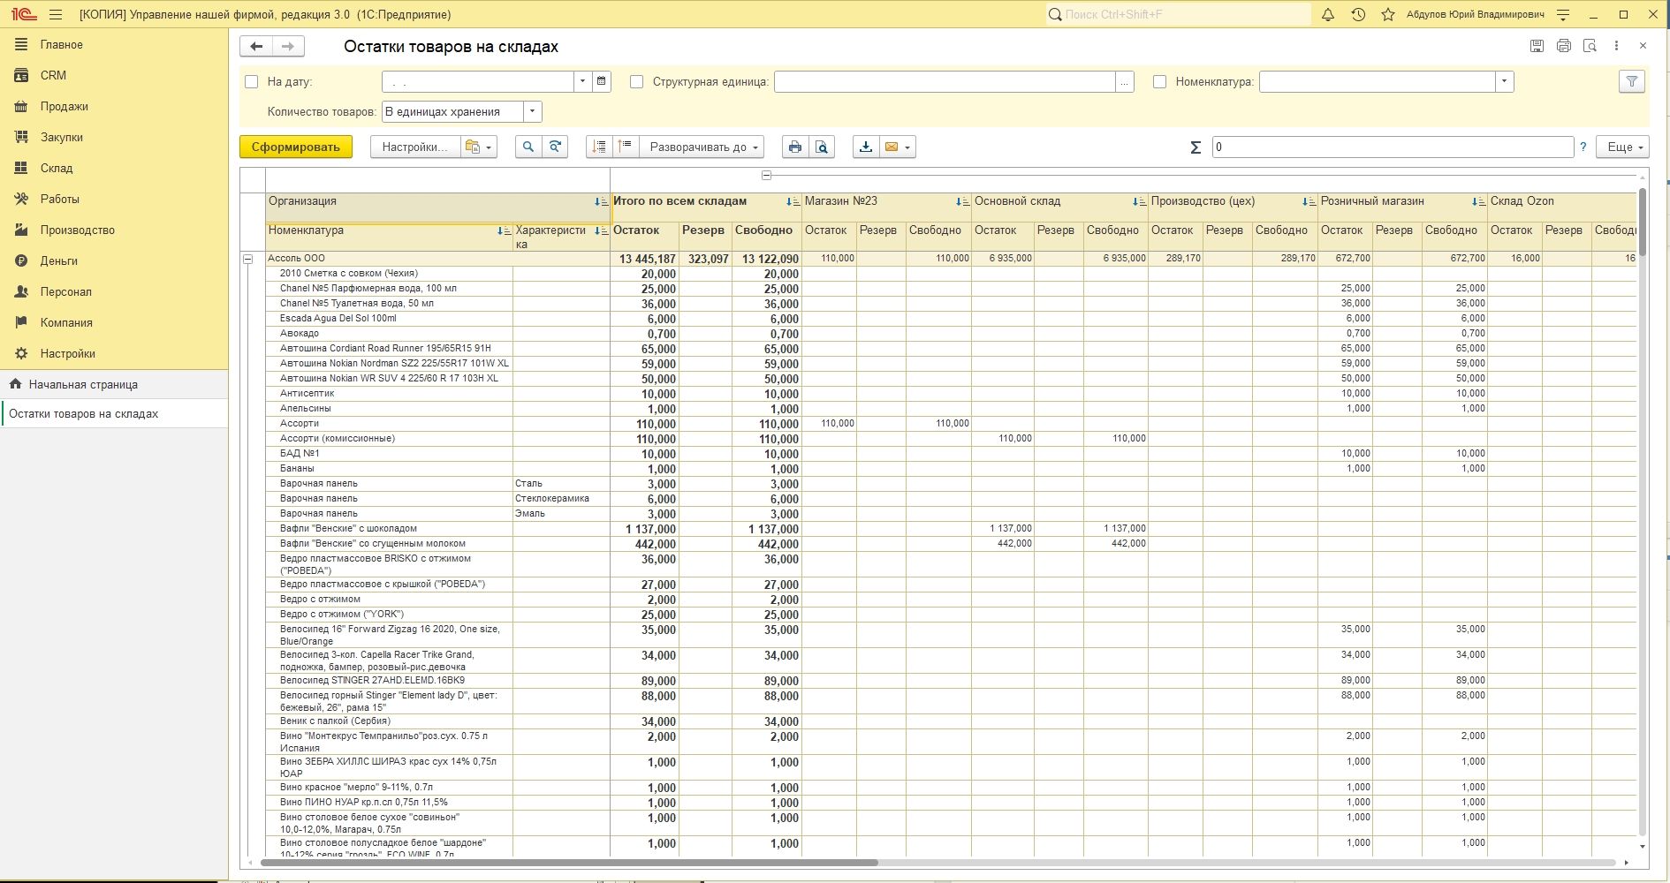
Task: Click the global search field
Action: click(1179, 14)
